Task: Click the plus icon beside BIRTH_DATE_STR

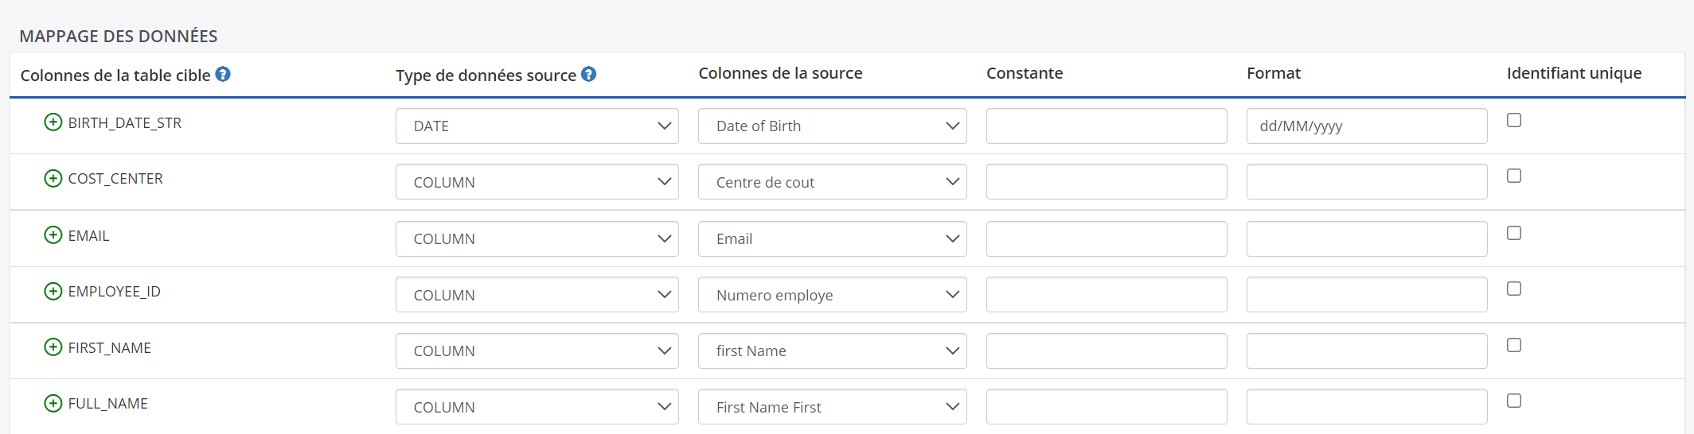Action: 53,122
